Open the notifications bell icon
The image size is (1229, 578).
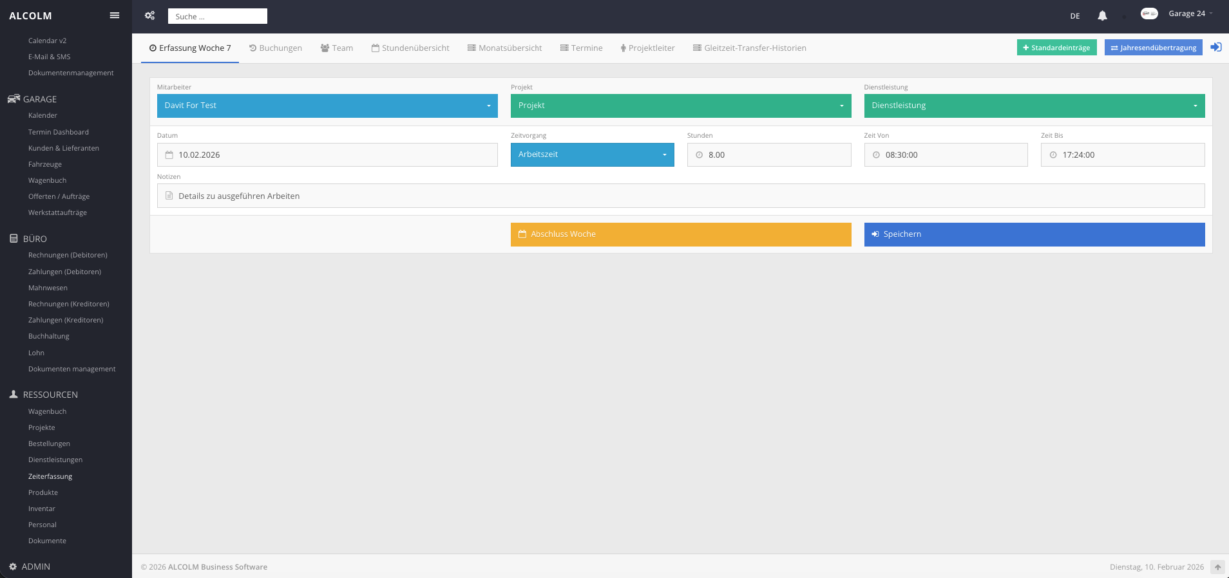1102,16
